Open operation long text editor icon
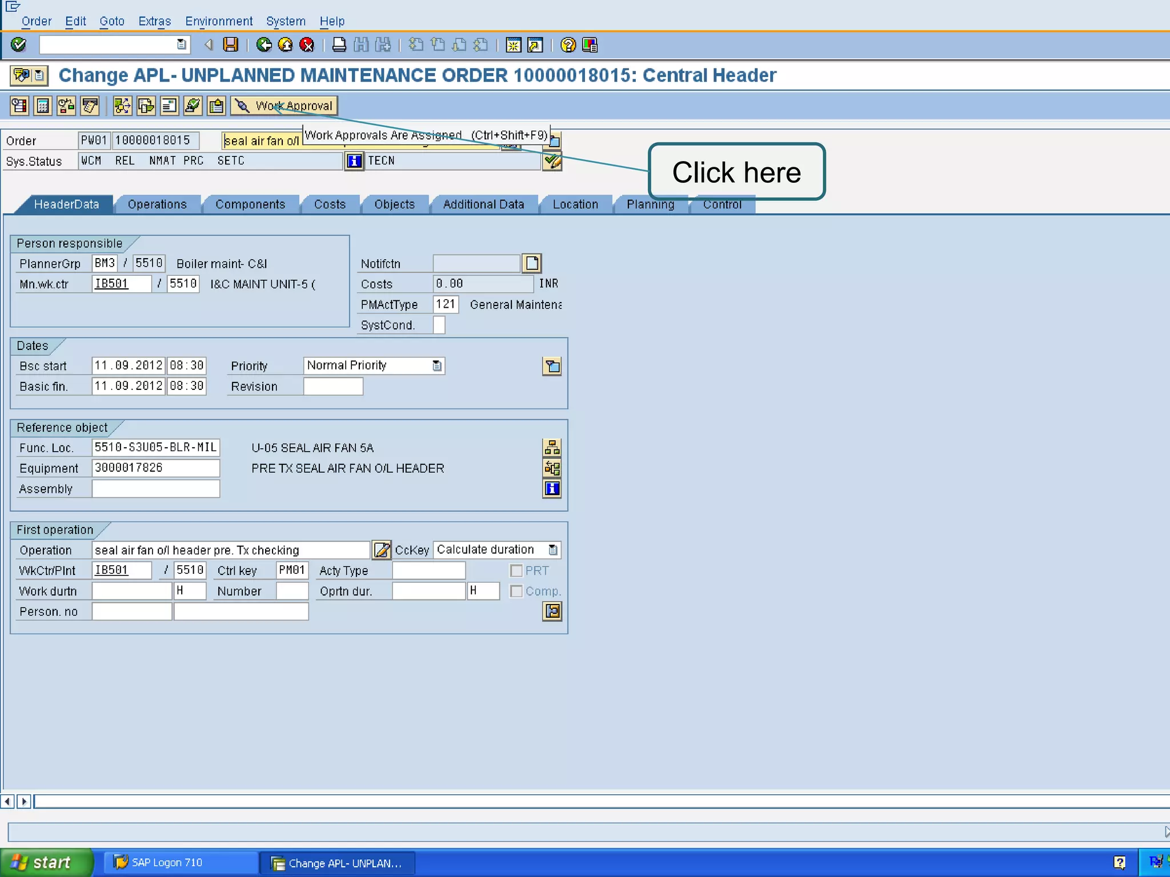Screen dimensions: 1170x877 coord(382,550)
